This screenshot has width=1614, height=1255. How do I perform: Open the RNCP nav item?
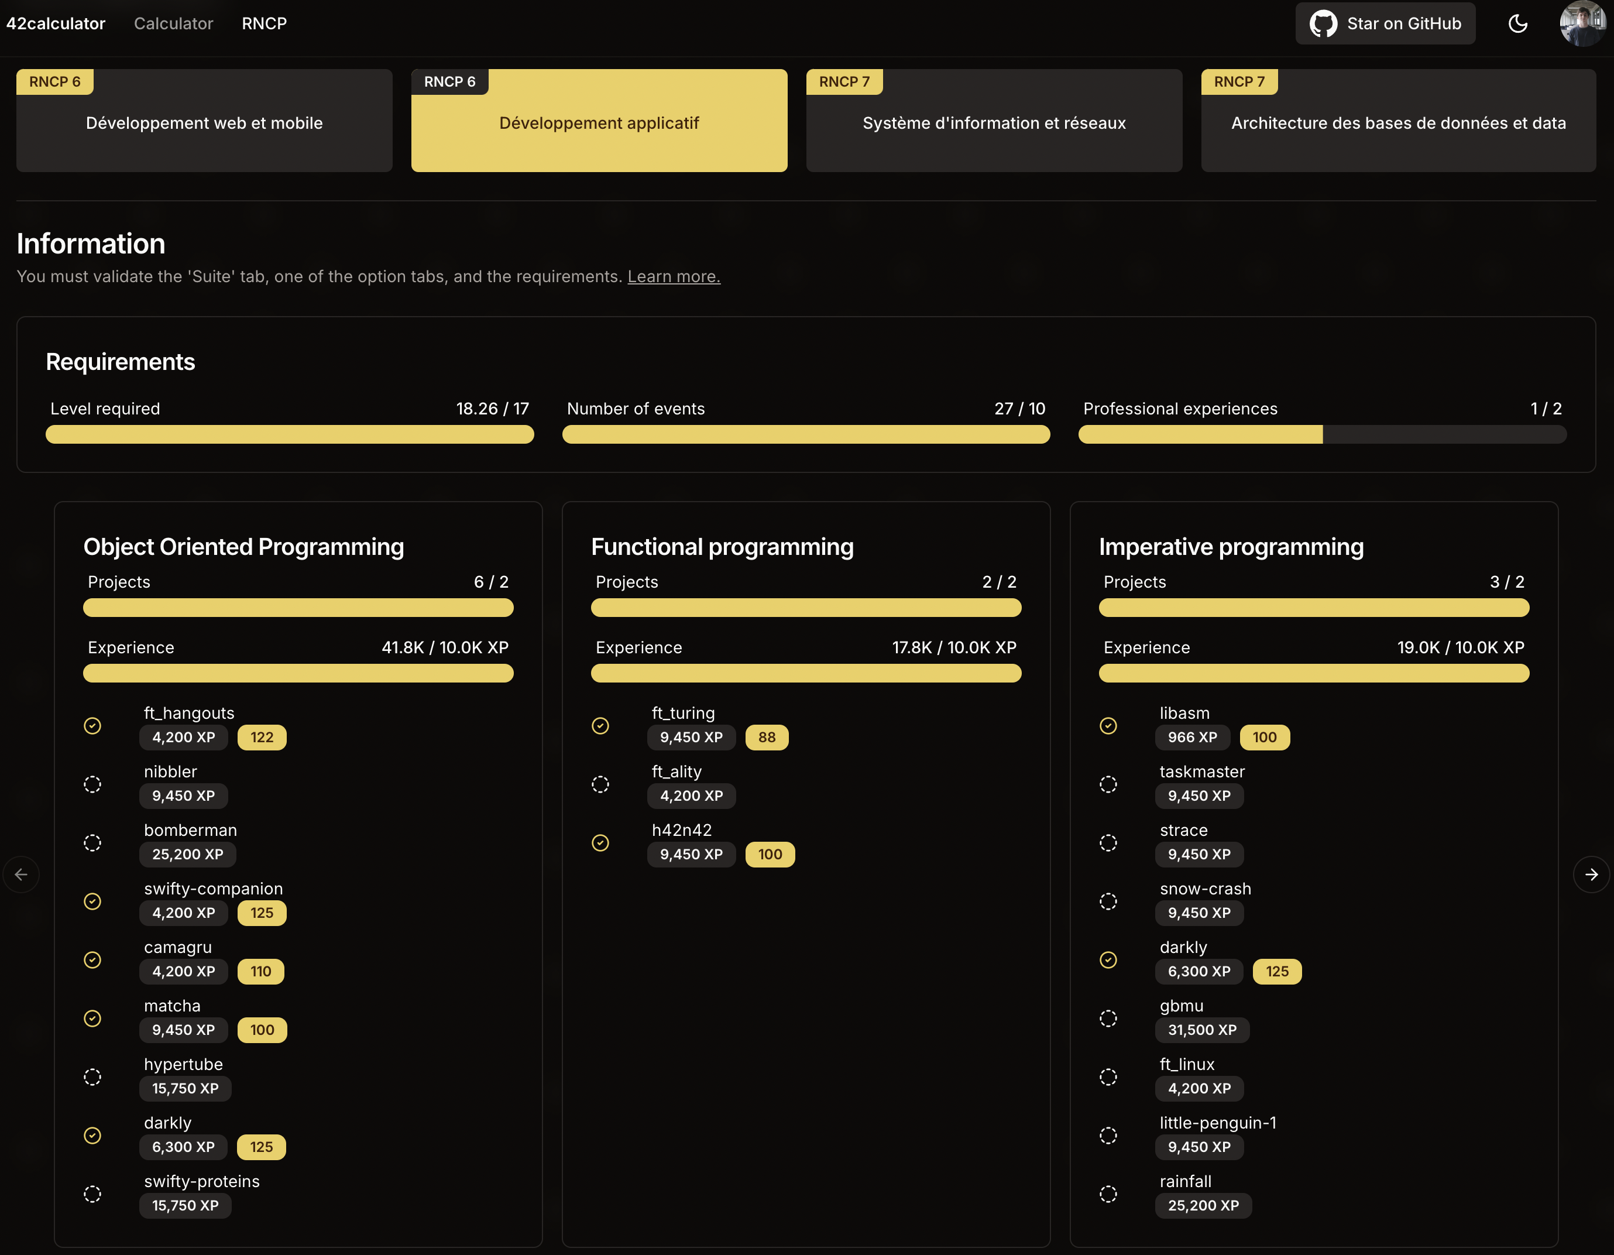click(x=264, y=23)
